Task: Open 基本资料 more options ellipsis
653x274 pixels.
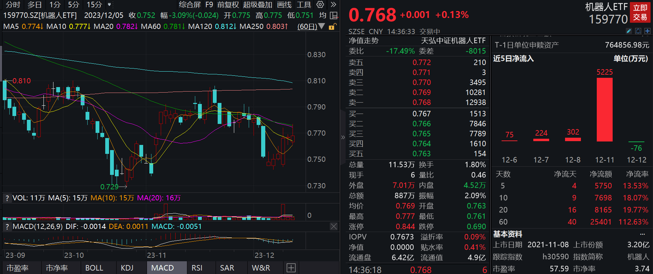Action: tap(642, 234)
